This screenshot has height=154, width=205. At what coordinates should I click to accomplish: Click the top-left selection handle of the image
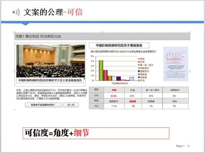pyautogui.click(x=14, y=33)
